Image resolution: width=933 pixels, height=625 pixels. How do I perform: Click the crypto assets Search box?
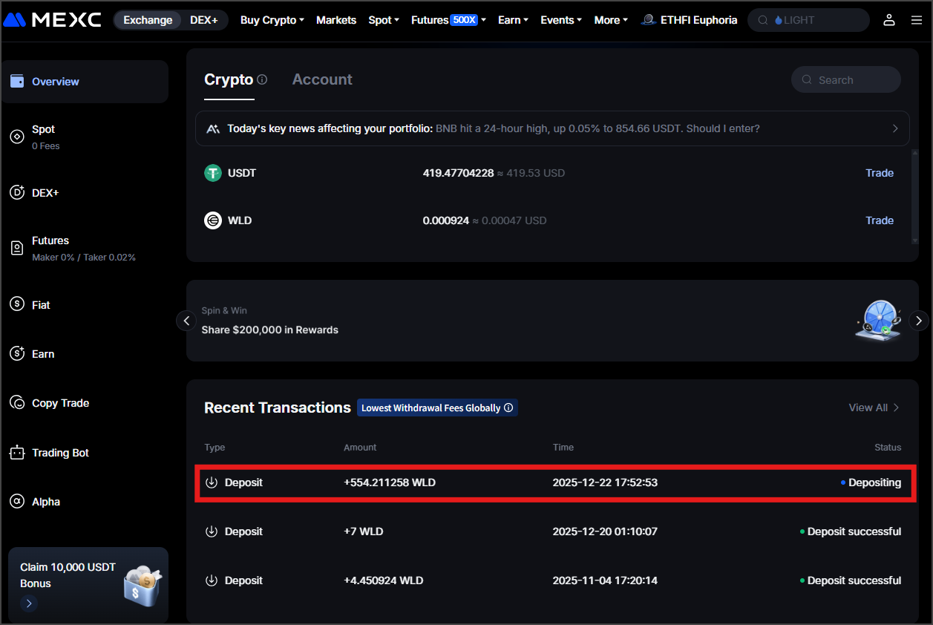846,79
